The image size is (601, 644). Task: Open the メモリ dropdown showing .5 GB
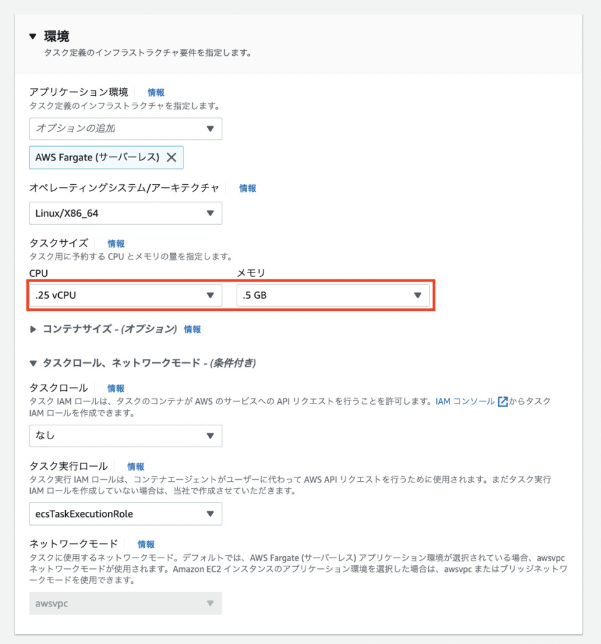coord(332,295)
